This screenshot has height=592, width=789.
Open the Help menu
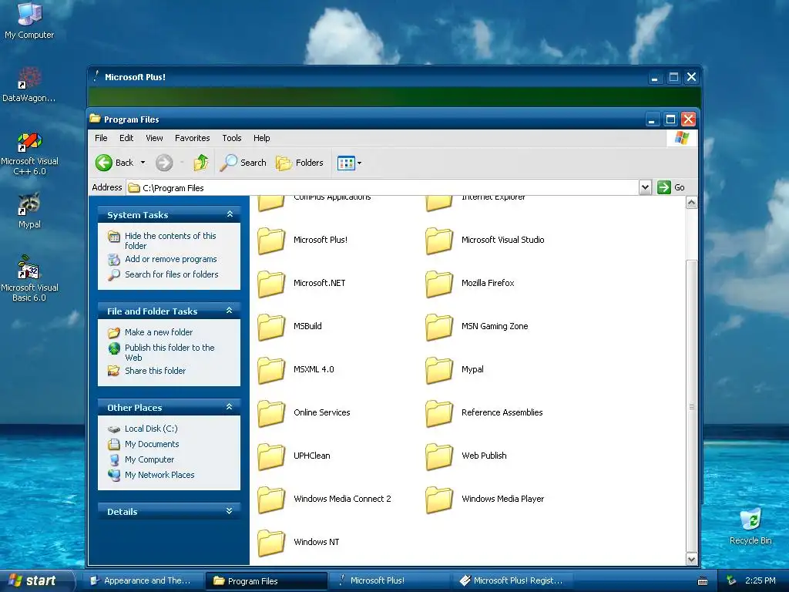point(261,138)
